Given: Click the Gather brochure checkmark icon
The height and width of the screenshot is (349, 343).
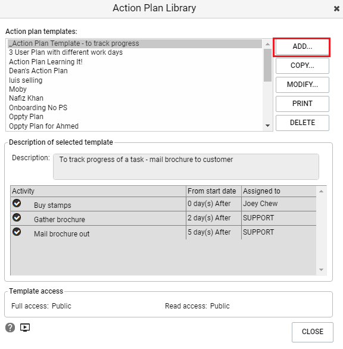Looking at the screenshot, I should tap(17, 217).
